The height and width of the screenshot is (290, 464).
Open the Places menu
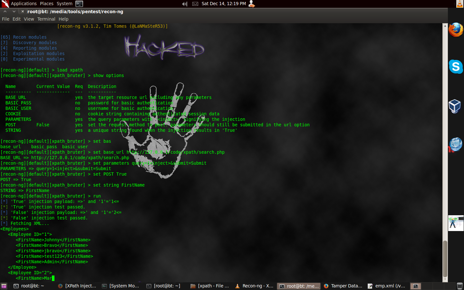(47, 4)
